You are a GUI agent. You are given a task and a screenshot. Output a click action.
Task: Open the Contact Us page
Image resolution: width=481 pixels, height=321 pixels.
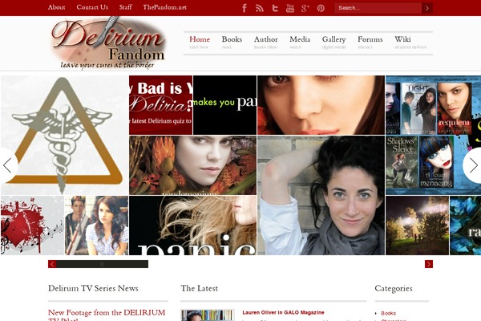coord(92,7)
